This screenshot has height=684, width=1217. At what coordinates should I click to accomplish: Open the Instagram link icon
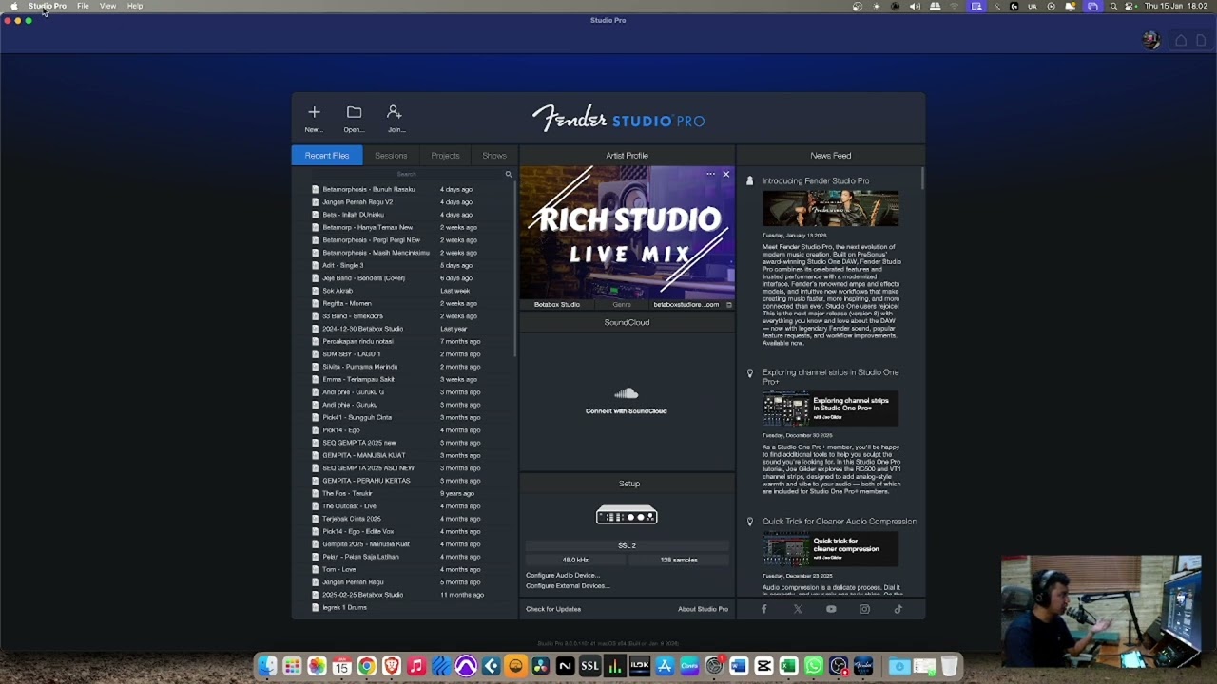click(x=864, y=609)
